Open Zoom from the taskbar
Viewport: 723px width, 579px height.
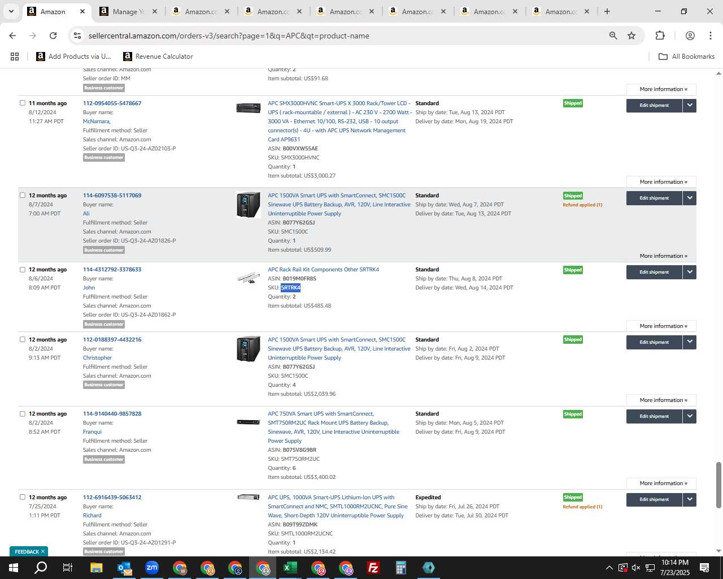coord(152,568)
